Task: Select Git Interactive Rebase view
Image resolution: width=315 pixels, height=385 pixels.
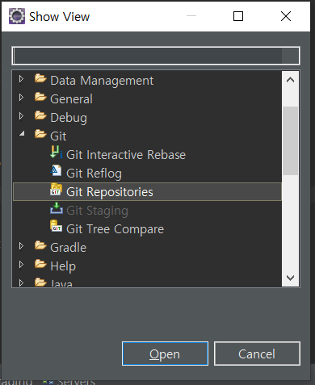Action: (x=126, y=155)
